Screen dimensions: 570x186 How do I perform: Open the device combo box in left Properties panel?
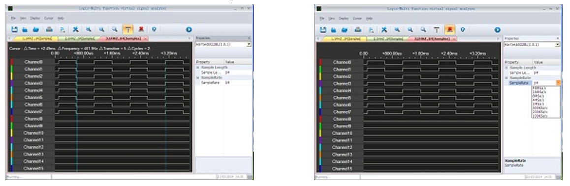[223, 44]
